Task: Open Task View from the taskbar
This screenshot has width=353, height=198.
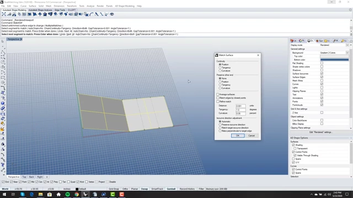Action: pyautogui.click(x=13, y=194)
